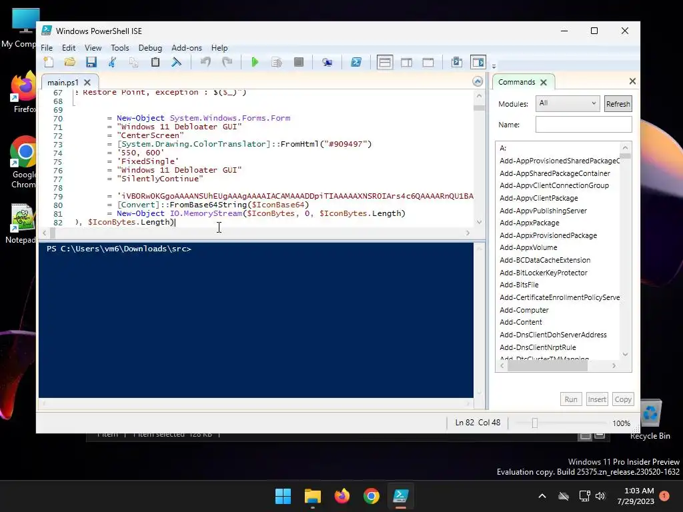
Task: Close the Commands tab with its X
Action: tap(543, 82)
